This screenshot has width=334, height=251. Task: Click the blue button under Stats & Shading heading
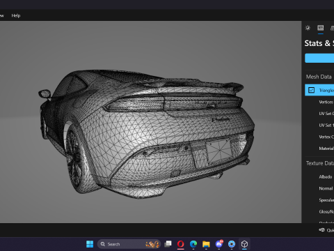(319, 58)
